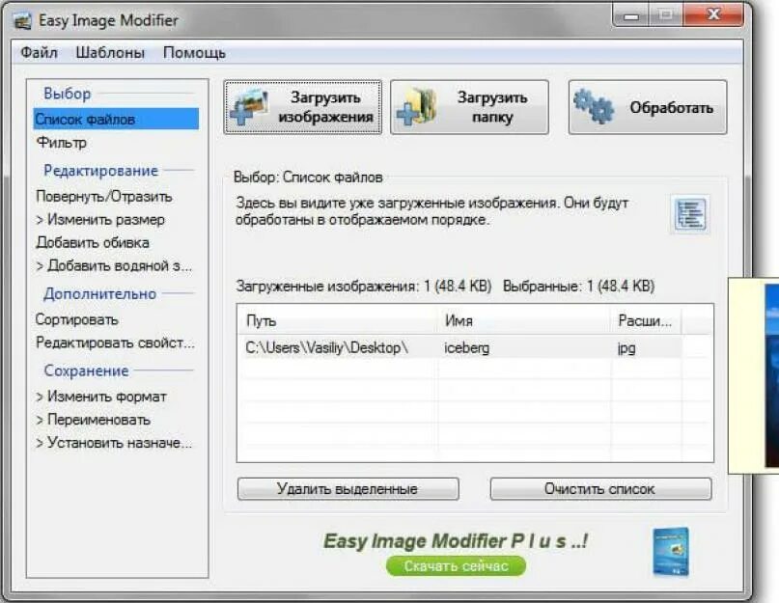Click the list view icon beside the description

coord(690,214)
